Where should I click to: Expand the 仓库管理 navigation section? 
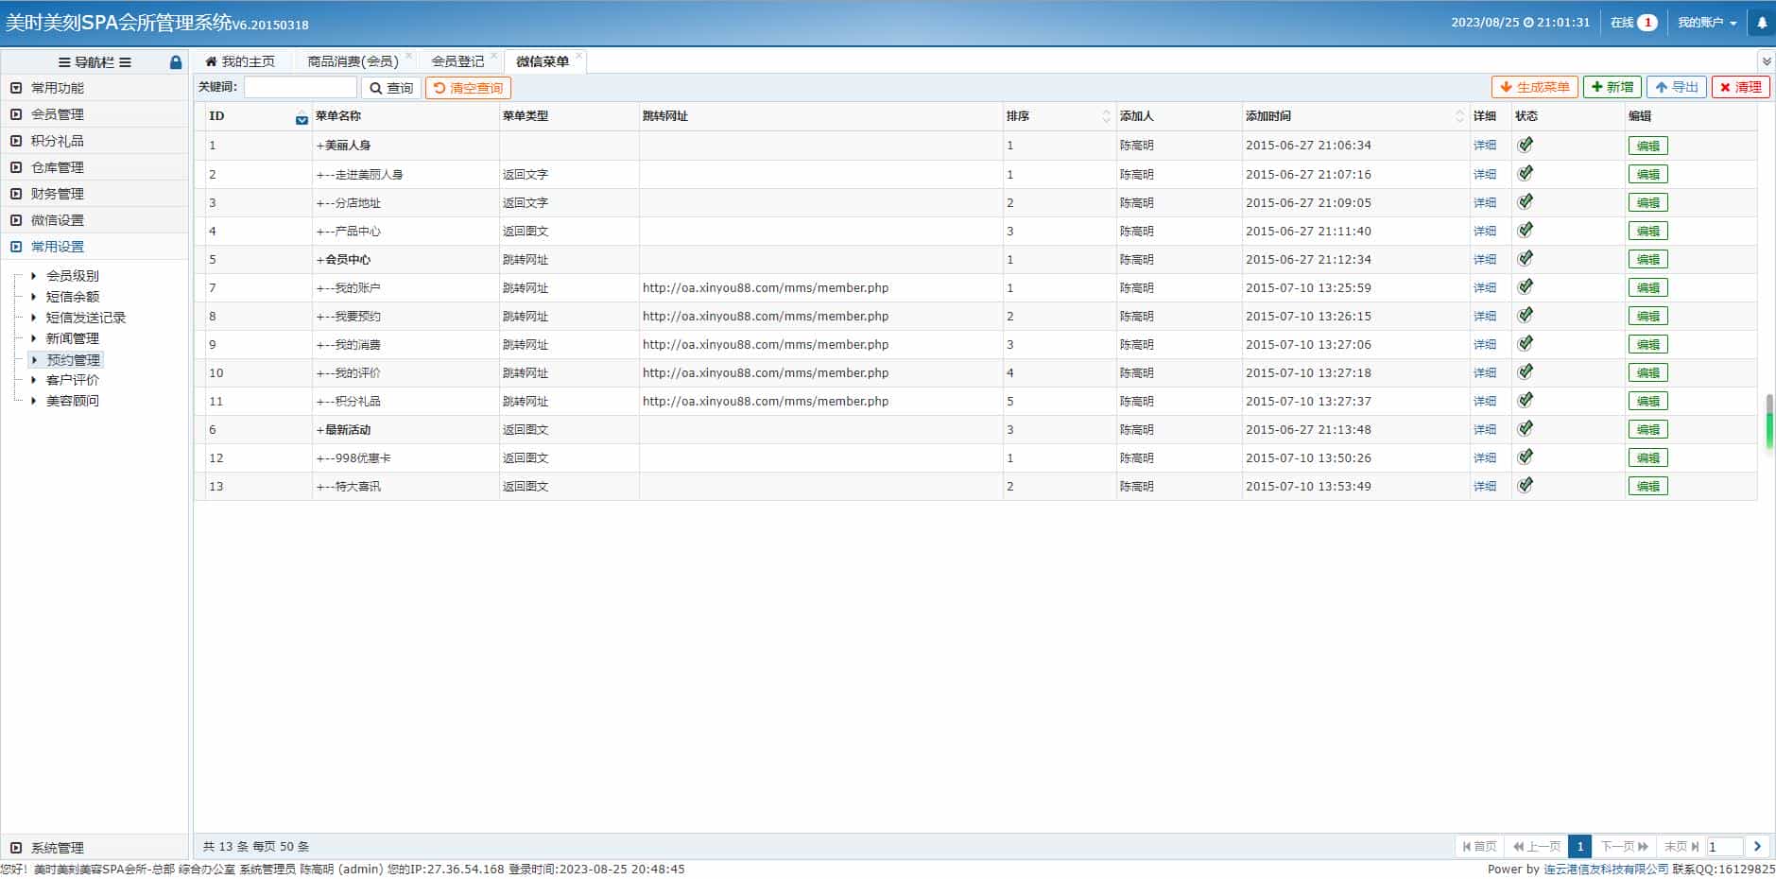[x=95, y=167]
